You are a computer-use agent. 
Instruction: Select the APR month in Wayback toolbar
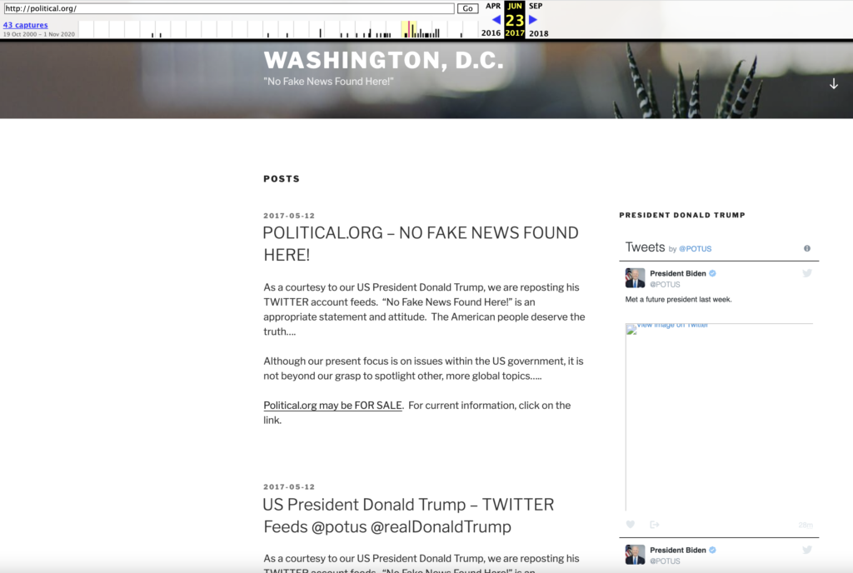click(x=493, y=6)
